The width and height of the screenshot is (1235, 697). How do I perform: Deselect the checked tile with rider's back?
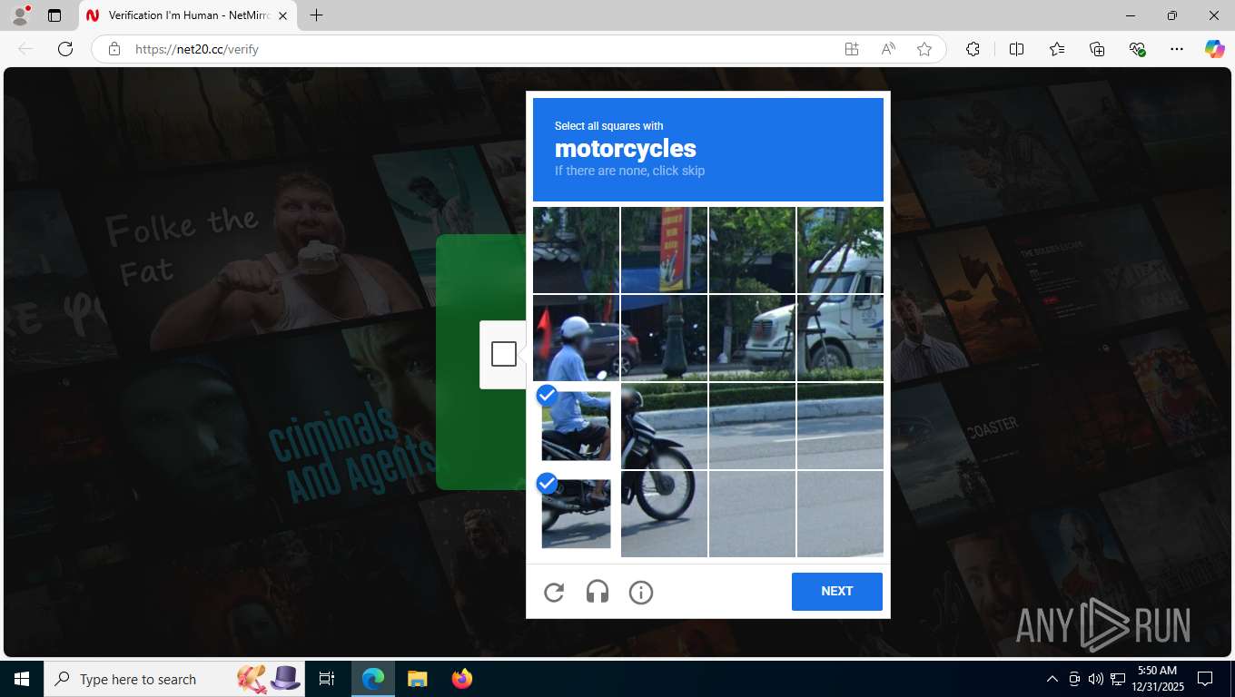[576, 426]
